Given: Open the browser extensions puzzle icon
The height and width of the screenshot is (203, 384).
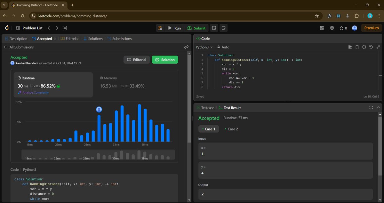Looking at the screenshot, I should tap(356, 16).
